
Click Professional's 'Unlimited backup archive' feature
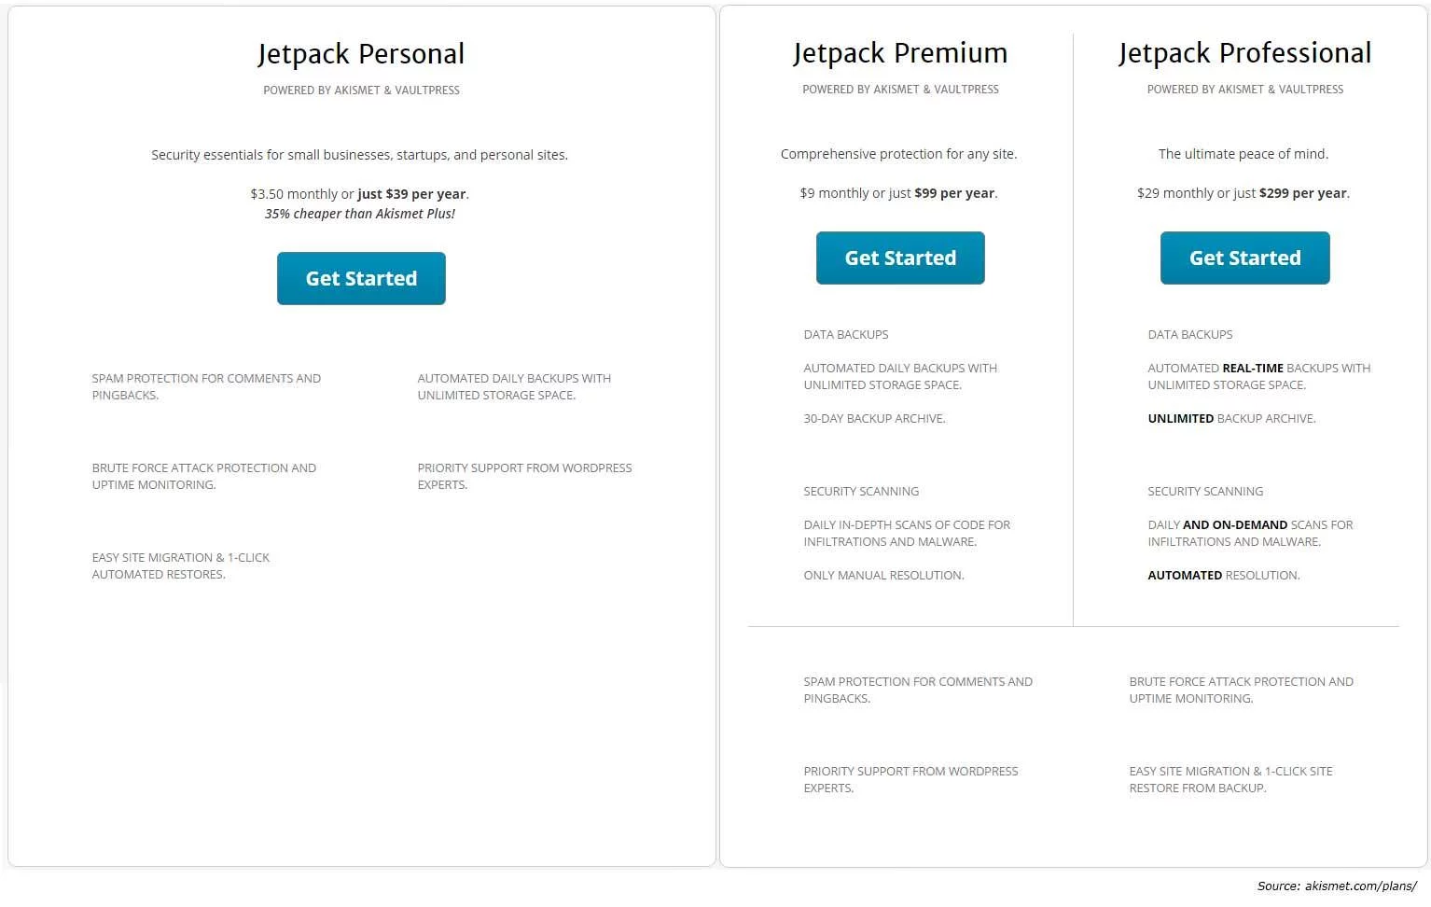[x=1231, y=419]
